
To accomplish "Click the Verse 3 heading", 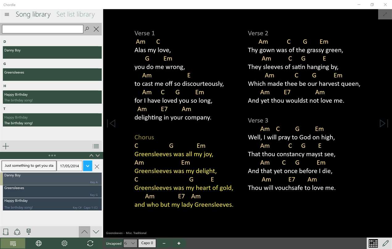I will pyautogui.click(x=258, y=121).
